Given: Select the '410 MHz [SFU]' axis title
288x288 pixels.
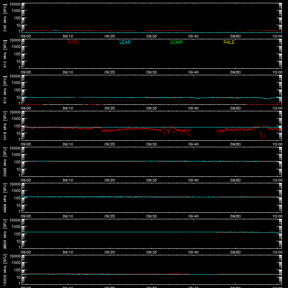Looking at the screenshot, I should 5,54.
